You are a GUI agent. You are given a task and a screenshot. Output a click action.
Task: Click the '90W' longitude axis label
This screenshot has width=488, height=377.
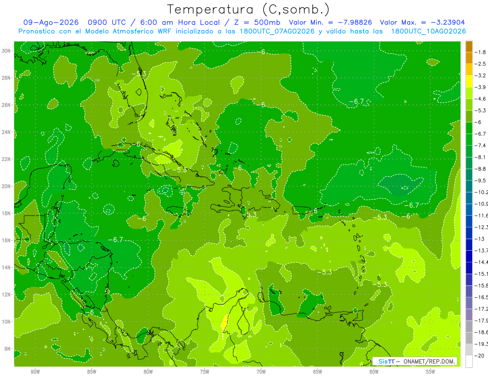pyautogui.click(x=35, y=372)
